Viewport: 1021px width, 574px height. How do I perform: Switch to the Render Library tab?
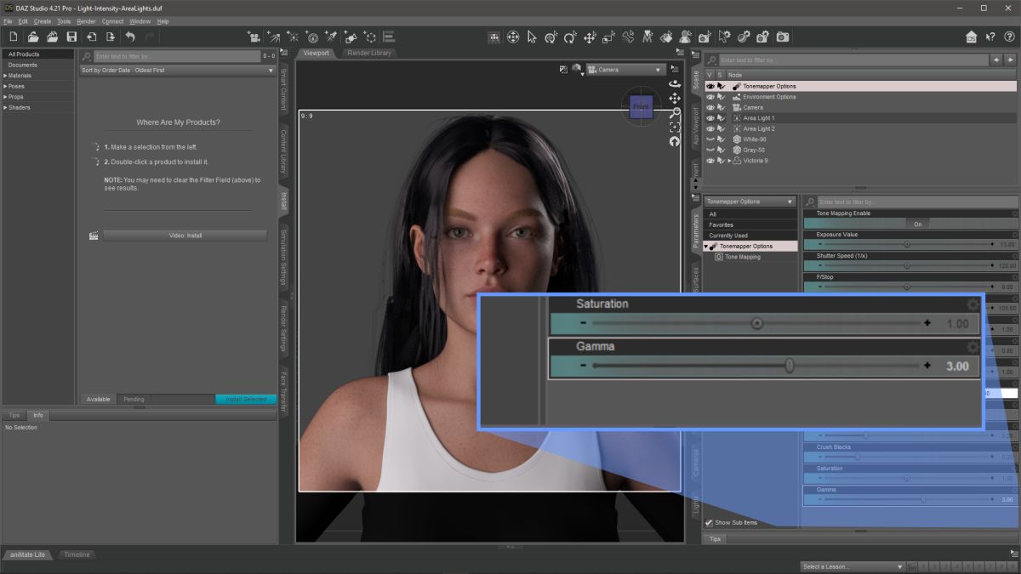click(x=369, y=53)
